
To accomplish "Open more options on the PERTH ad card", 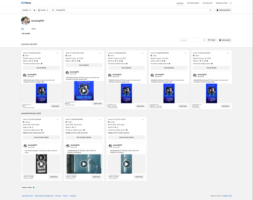I will point(58,53).
